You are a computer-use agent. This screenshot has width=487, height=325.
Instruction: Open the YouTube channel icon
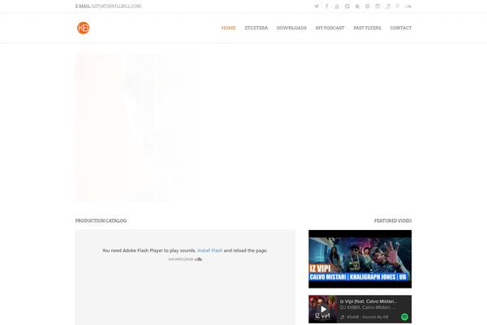(337, 6)
